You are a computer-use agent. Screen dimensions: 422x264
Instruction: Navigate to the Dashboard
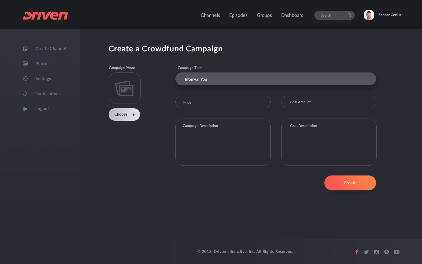pyautogui.click(x=292, y=15)
